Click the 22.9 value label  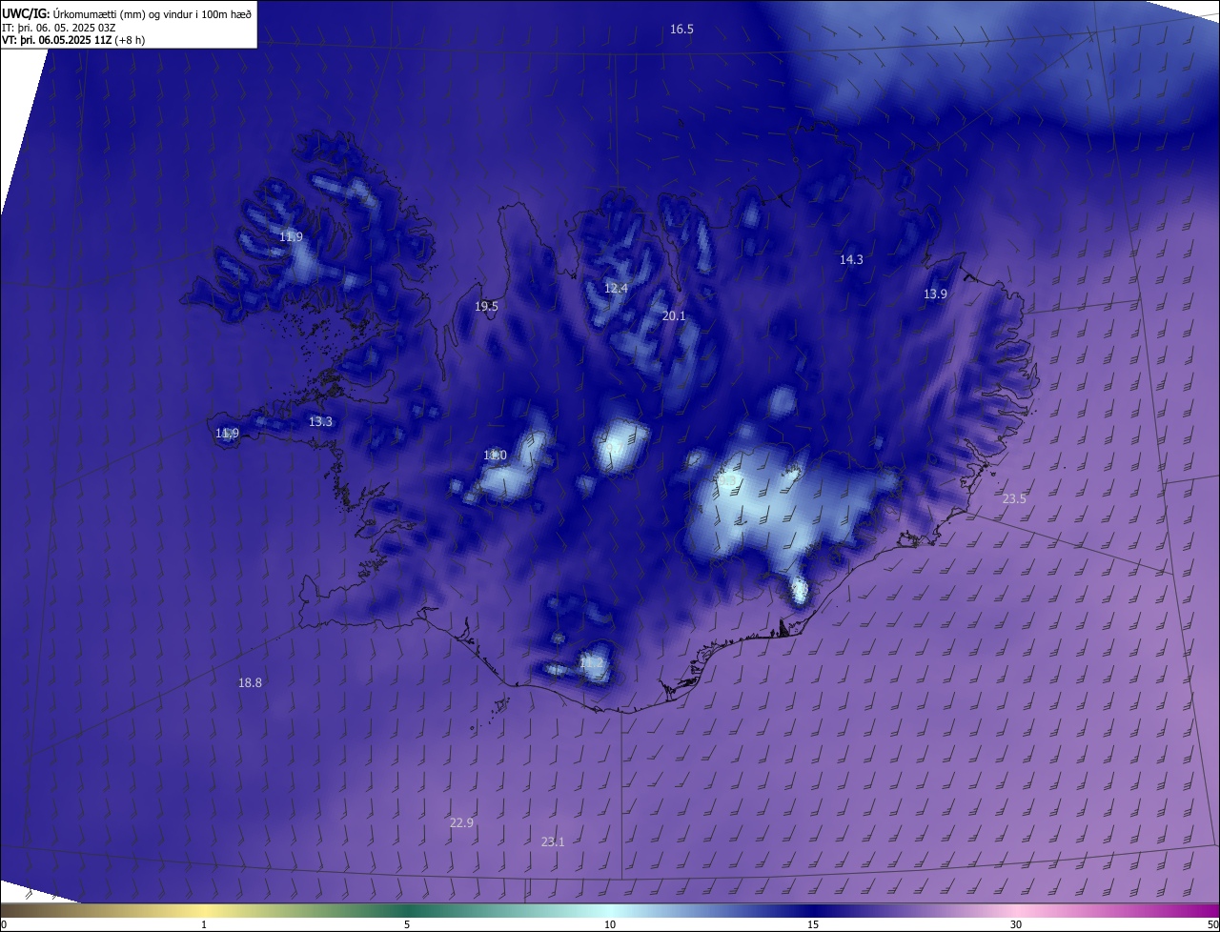click(x=461, y=823)
